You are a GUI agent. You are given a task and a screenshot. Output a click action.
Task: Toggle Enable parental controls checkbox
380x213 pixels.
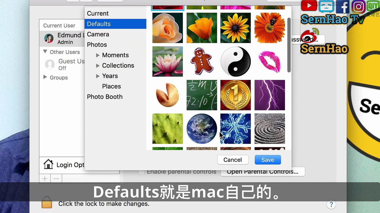[142, 172]
